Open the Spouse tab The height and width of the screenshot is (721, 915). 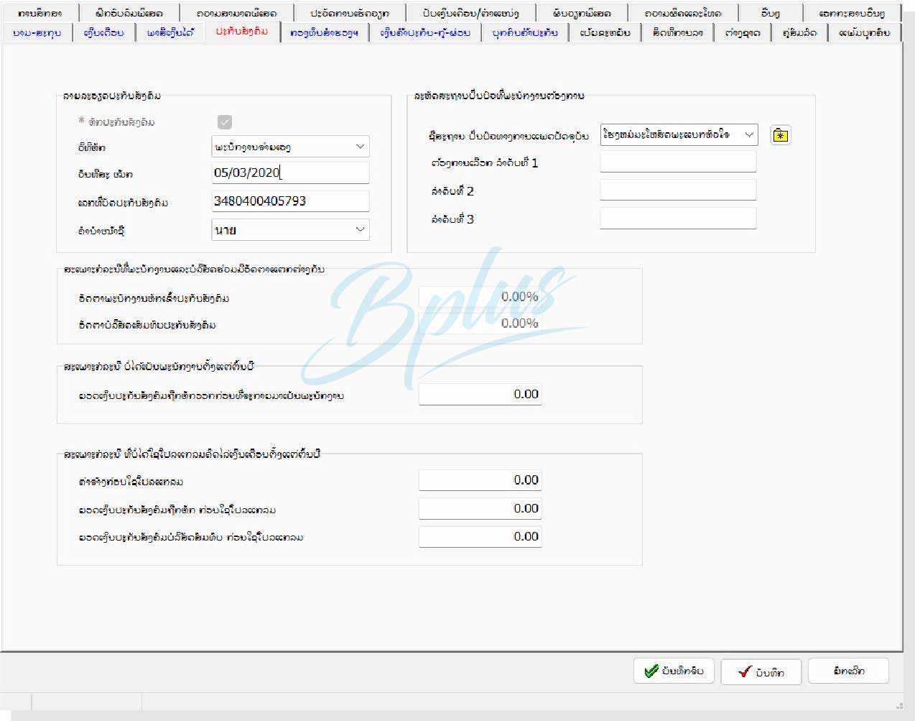(x=799, y=32)
